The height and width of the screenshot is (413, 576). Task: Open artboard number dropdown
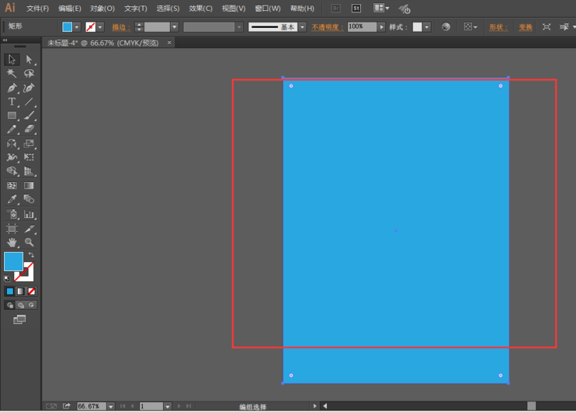(168, 406)
